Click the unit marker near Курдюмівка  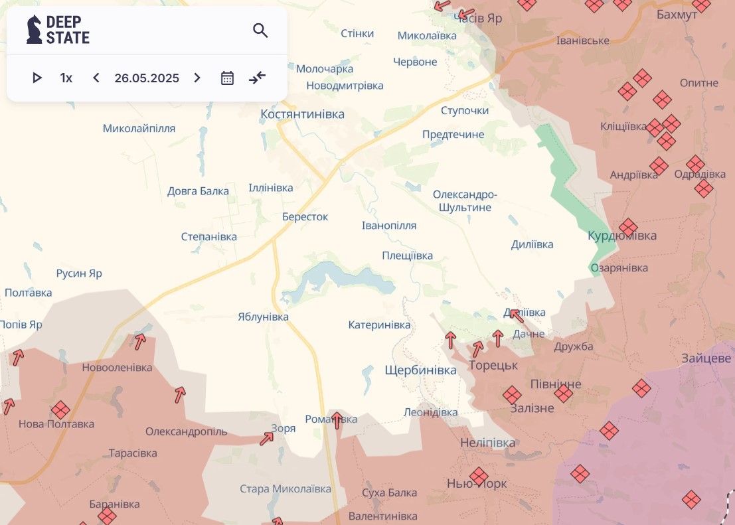(x=628, y=228)
